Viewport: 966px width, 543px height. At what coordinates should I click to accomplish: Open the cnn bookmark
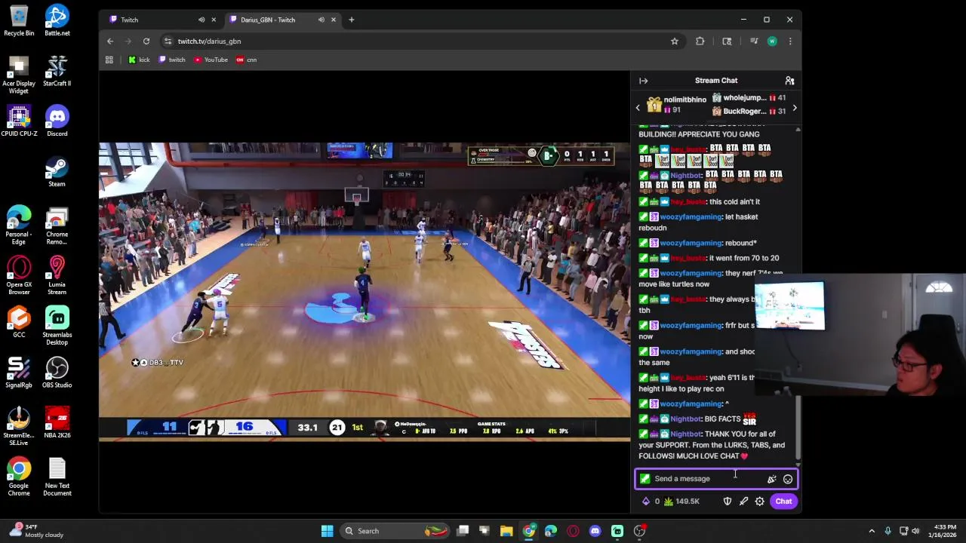pyautogui.click(x=247, y=60)
